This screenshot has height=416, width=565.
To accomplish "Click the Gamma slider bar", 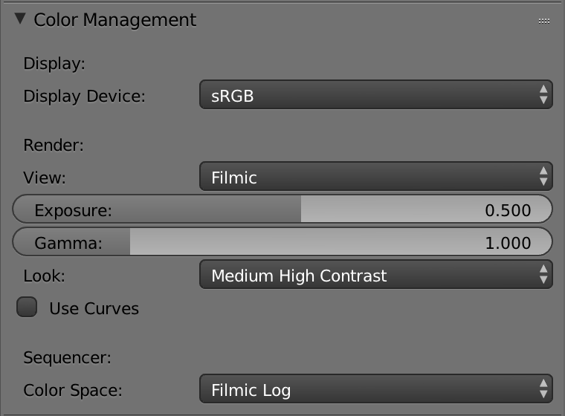I will pos(282,243).
